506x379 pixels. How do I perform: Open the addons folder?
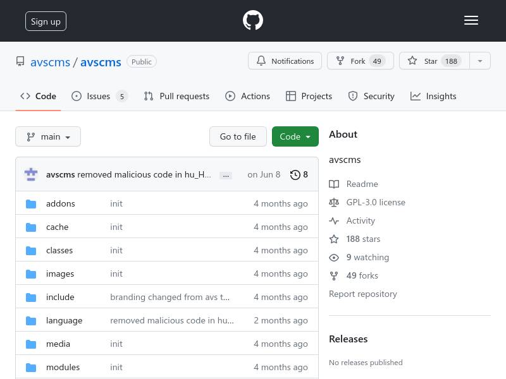coord(60,203)
